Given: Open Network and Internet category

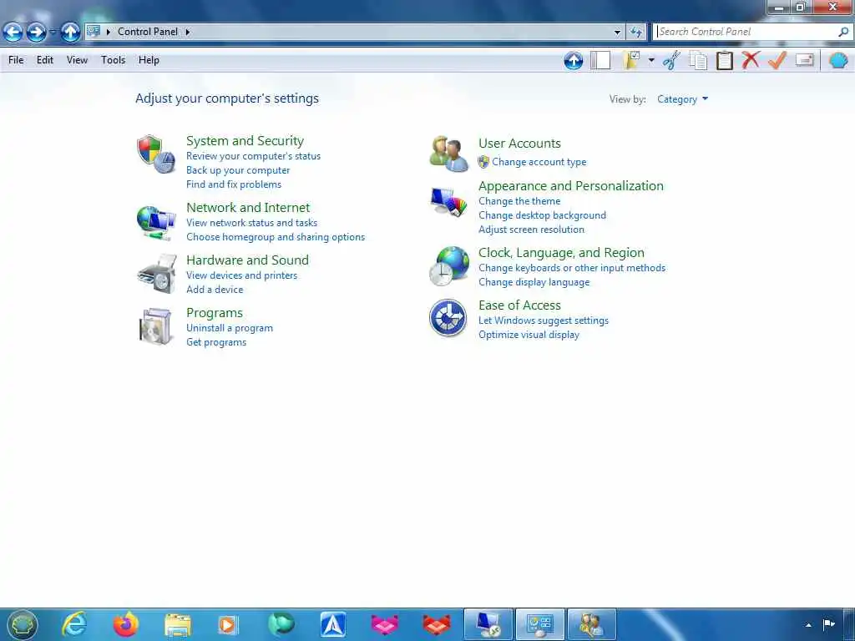Looking at the screenshot, I should click(248, 207).
